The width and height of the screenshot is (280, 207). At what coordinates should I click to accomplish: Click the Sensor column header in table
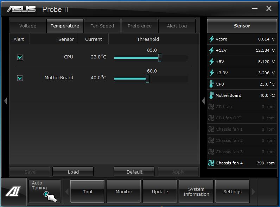tap(66, 39)
